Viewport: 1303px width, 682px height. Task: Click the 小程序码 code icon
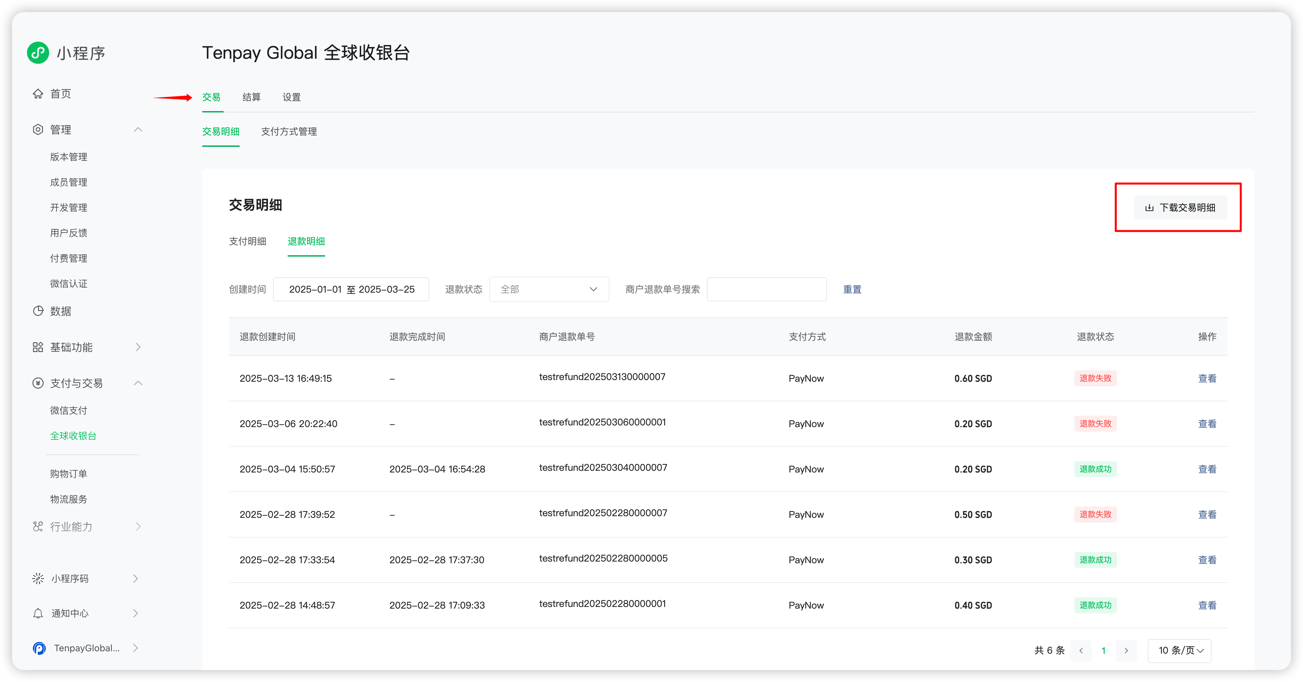(x=38, y=578)
